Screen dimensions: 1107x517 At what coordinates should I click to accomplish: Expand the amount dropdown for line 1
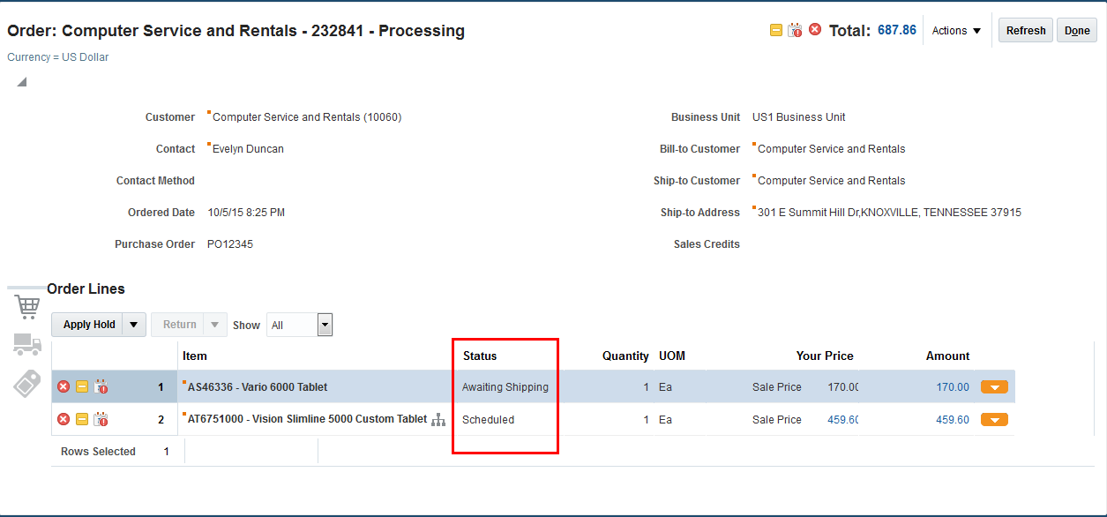tap(994, 386)
